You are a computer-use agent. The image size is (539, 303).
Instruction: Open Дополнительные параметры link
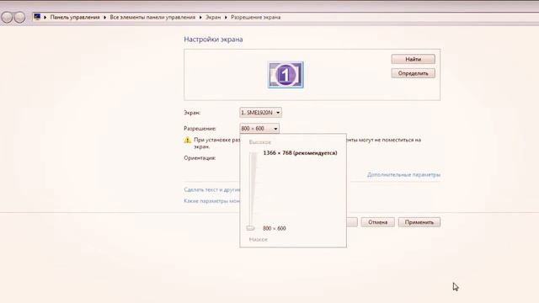click(403, 174)
